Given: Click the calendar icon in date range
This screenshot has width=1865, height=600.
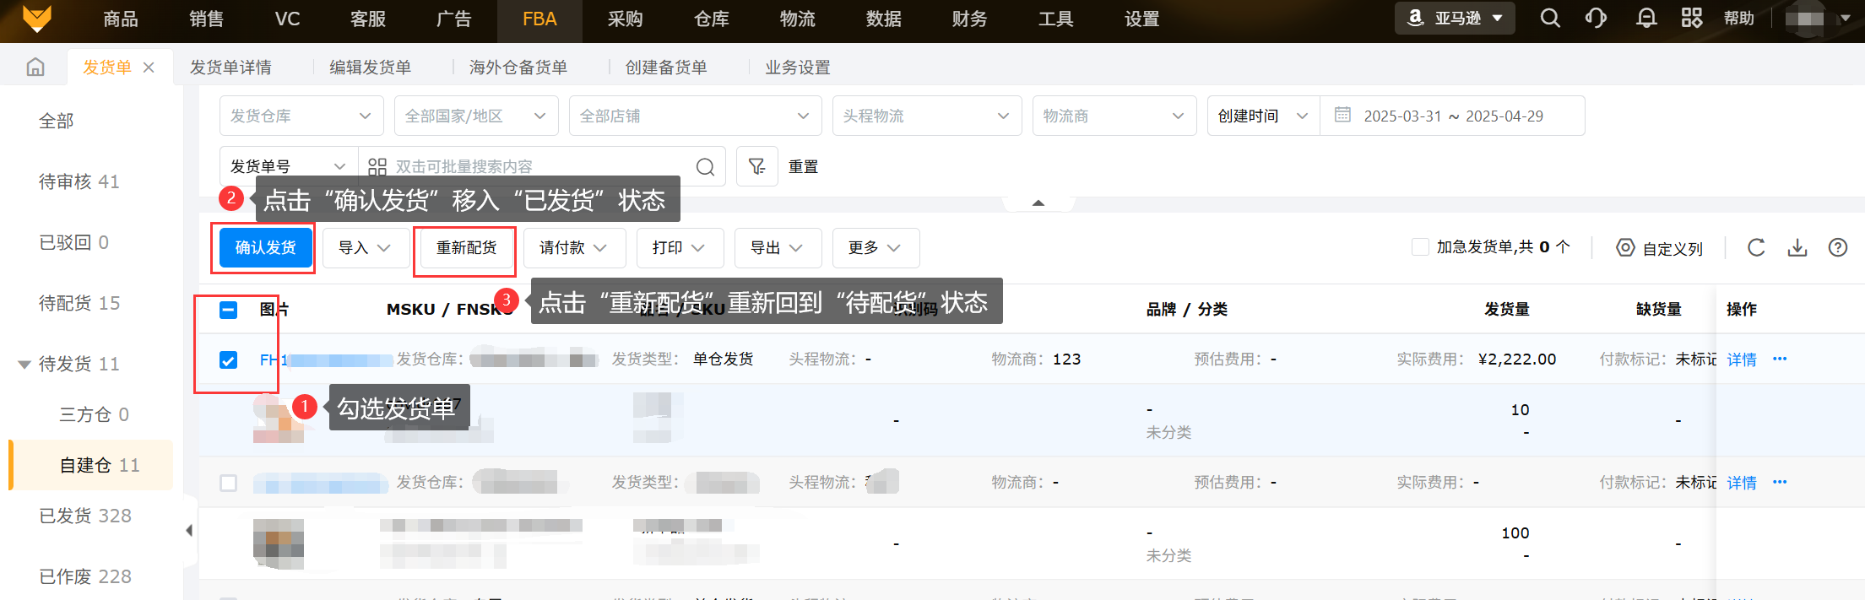Looking at the screenshot, I should point(1342,115).
